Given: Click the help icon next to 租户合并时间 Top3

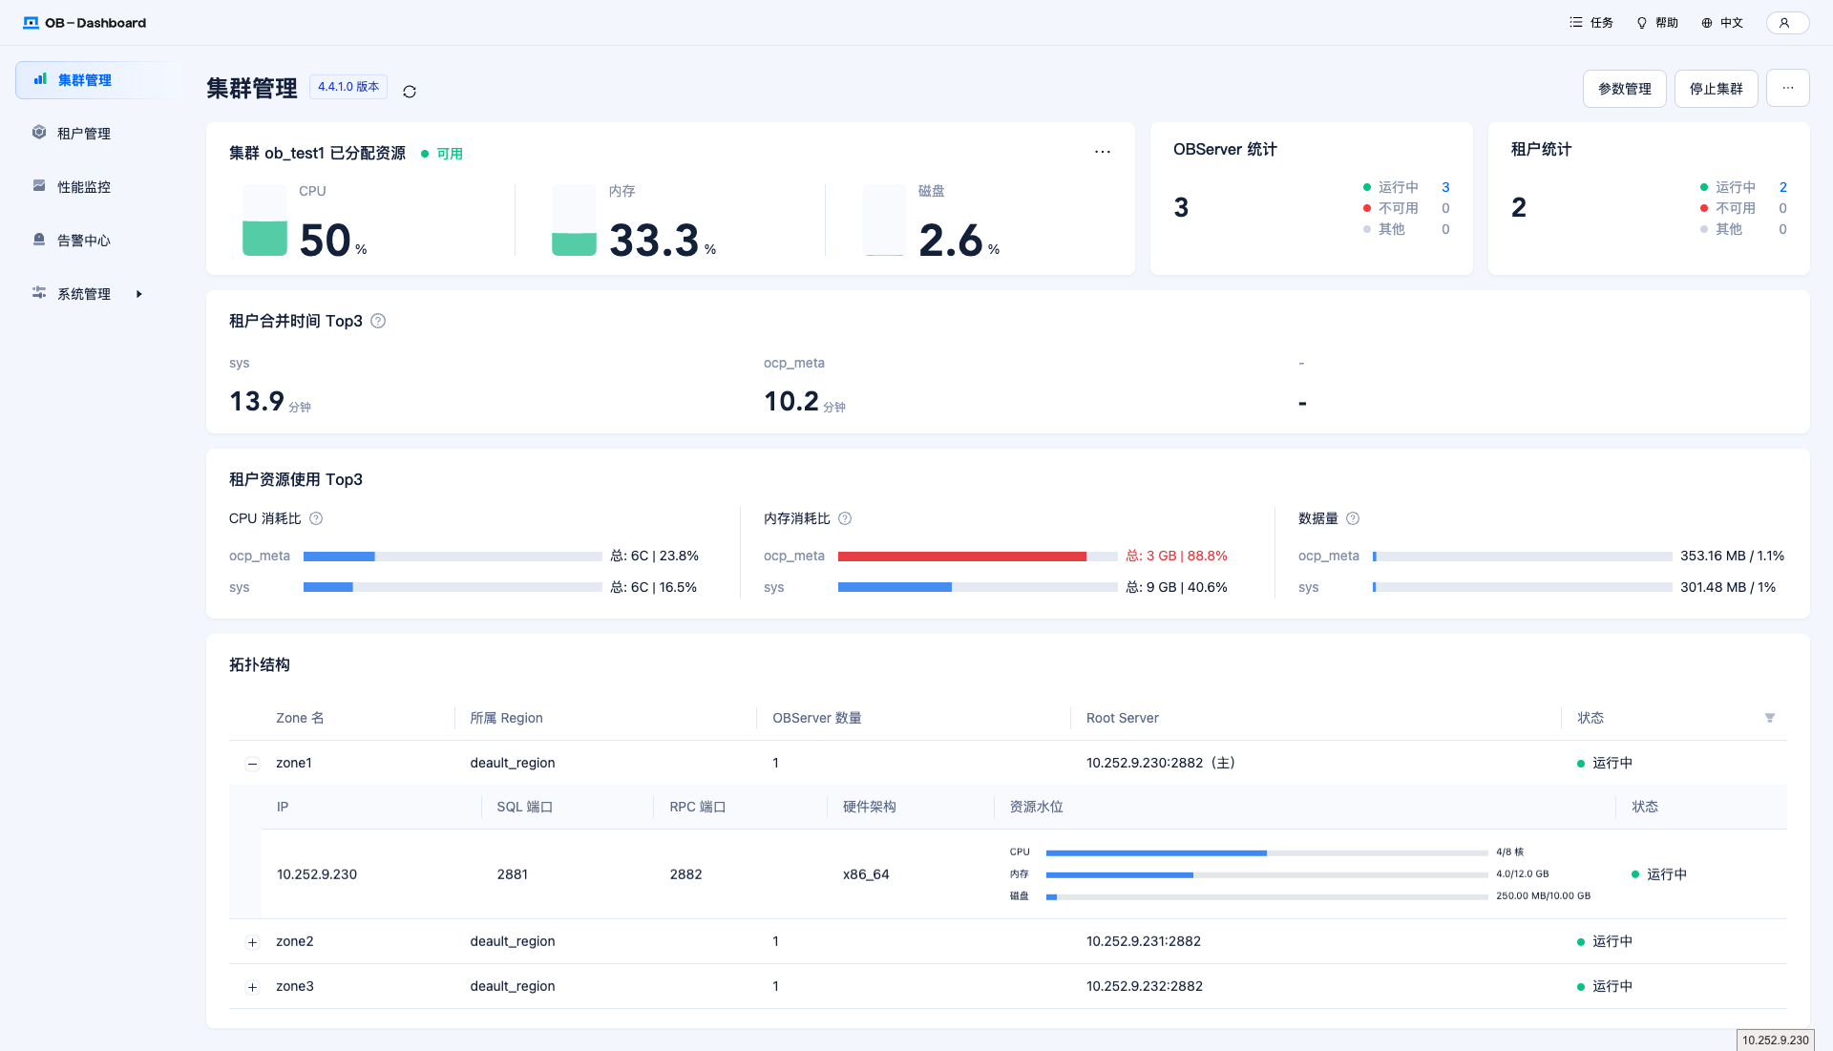Looking at the screenshot, I should pyautogui.click(x=378, y=322).
